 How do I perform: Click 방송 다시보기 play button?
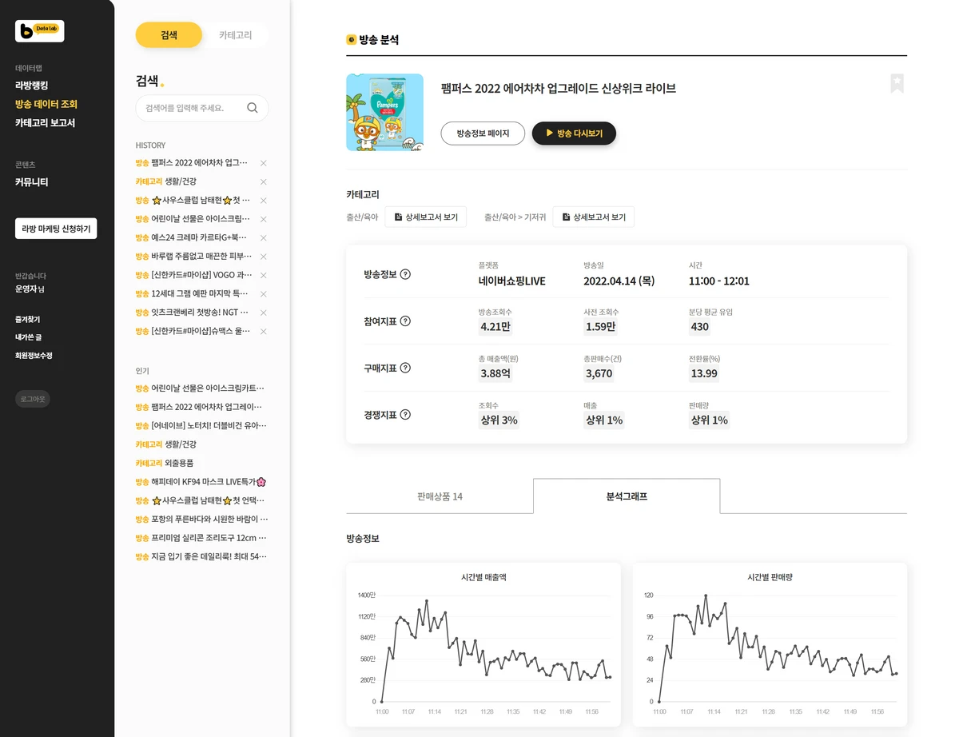(574, 133)
